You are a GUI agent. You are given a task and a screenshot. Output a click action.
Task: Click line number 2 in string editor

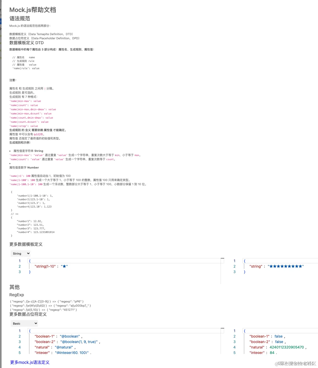pos(19,266)
